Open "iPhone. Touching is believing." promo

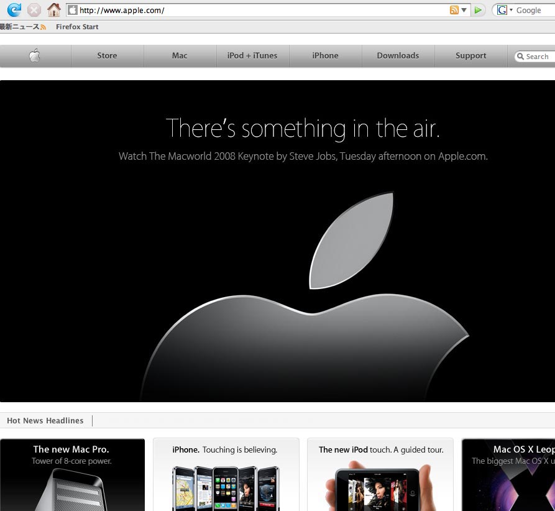coord(226,475)
